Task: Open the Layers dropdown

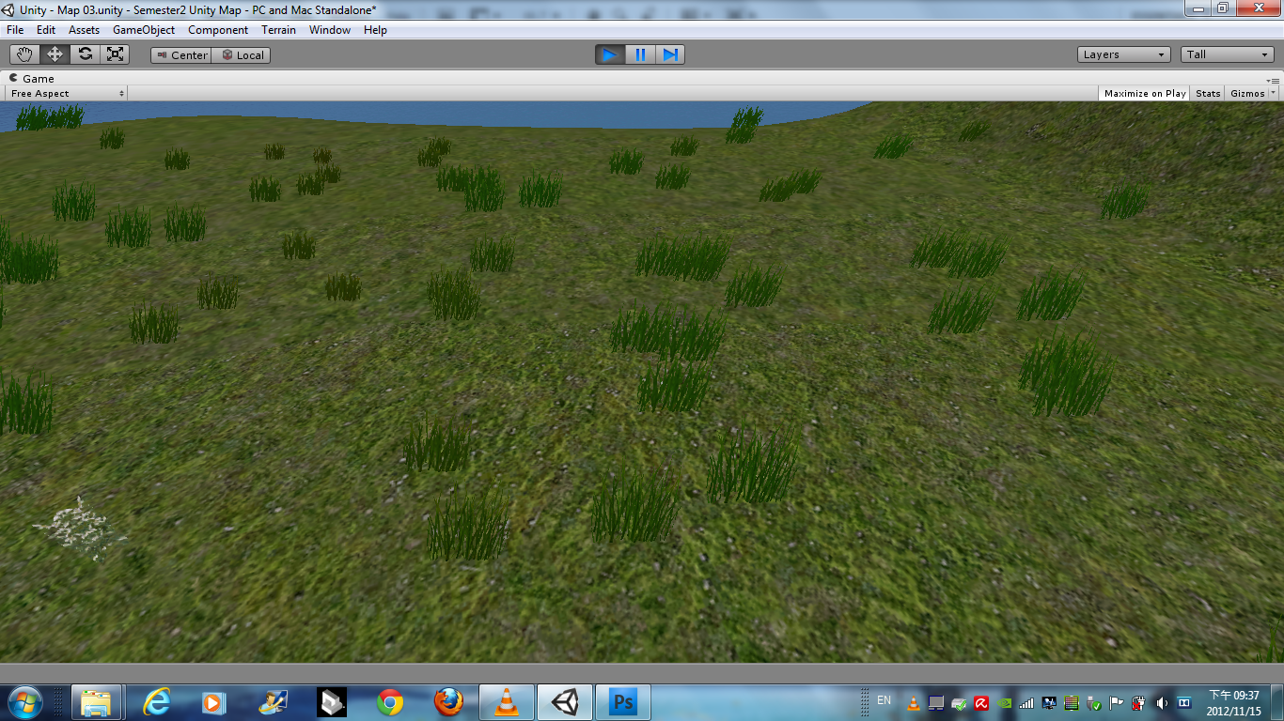Action: 1122,54
